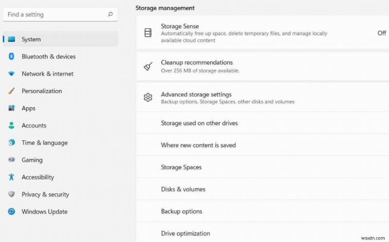Open Where new content is saved
Viewport: 389px width, 242px height.
198,145
